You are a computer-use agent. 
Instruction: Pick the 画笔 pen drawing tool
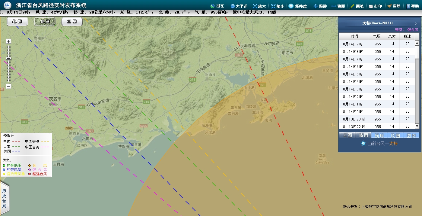(x=356, y=6)
